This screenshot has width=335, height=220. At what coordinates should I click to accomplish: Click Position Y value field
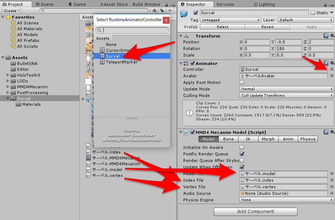(x=289, y=42)
